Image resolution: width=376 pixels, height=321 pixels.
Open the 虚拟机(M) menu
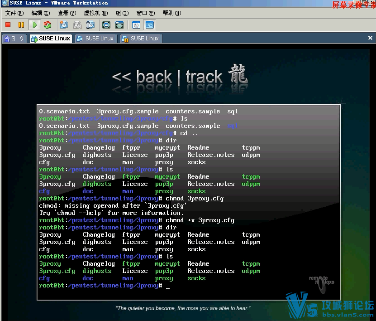(x=95, y=13)
